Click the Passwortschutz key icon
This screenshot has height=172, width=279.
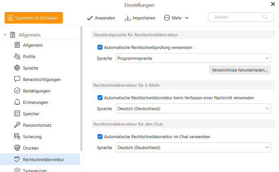point(17,125)
